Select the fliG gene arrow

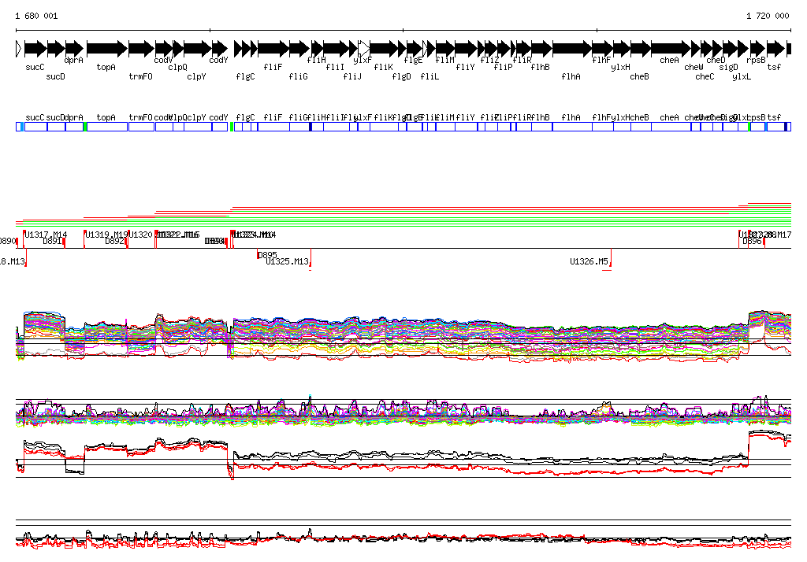(x=299, y=49)
